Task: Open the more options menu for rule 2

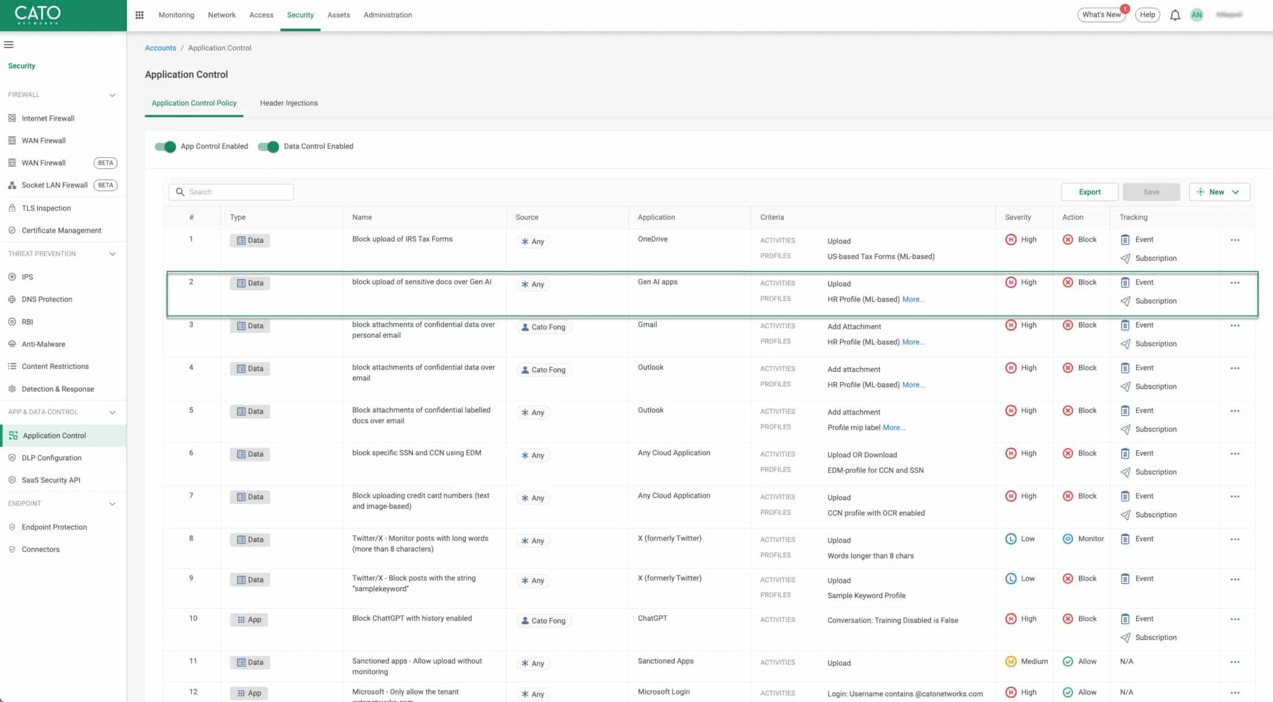Action: click(x=1235, y=283)
